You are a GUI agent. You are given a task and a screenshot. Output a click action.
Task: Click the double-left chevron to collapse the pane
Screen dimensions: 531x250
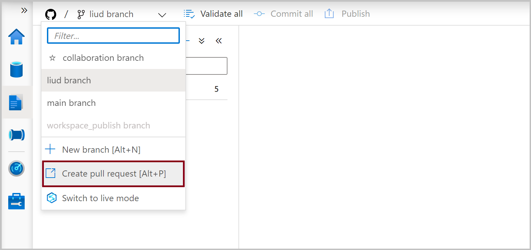[x=219, y=41]
